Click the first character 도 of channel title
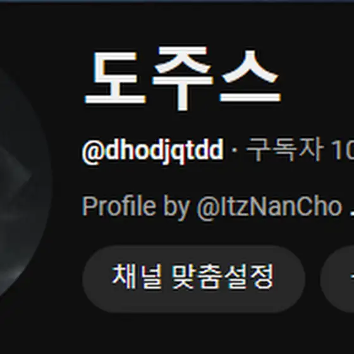Viewport: 354px width, 354px height. click(x=115, y=78)
